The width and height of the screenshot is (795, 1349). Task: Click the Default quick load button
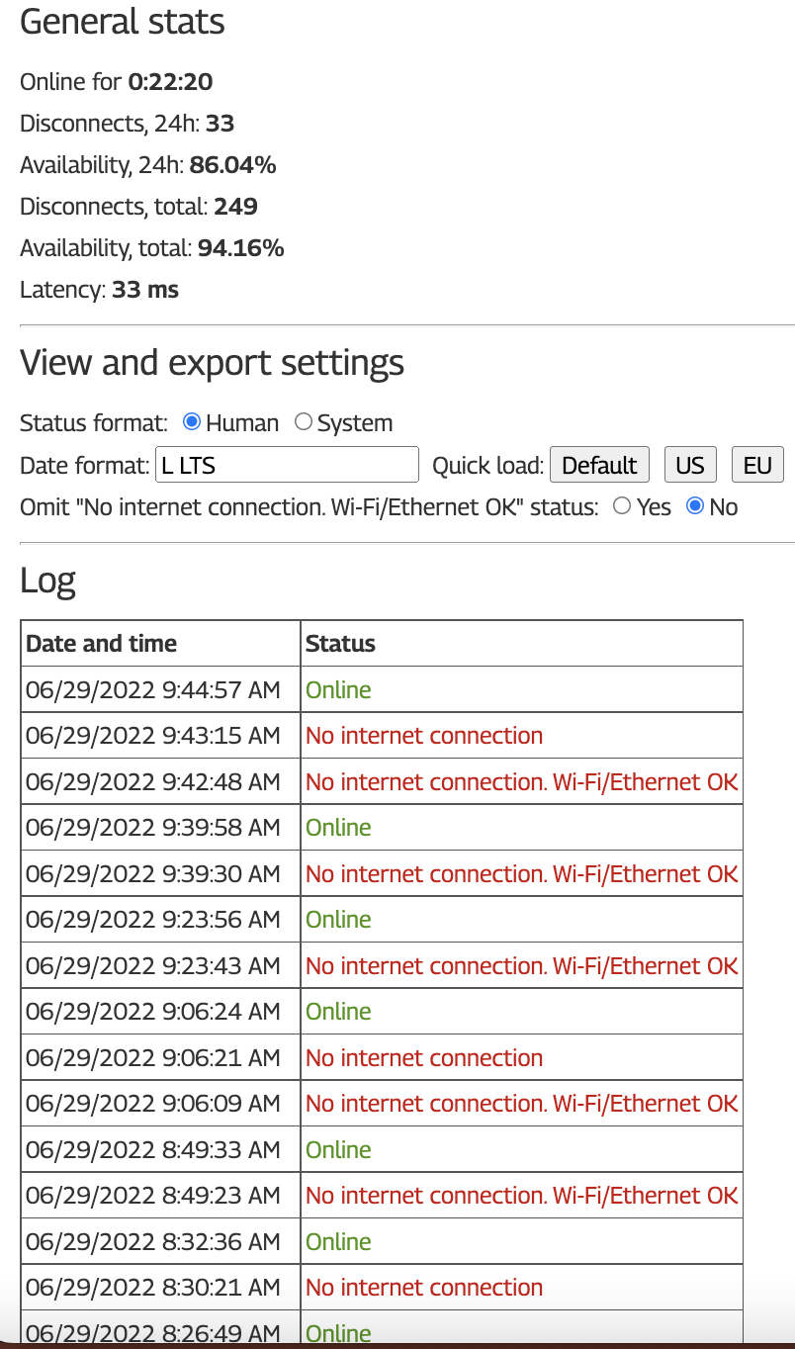pos(599,464)
